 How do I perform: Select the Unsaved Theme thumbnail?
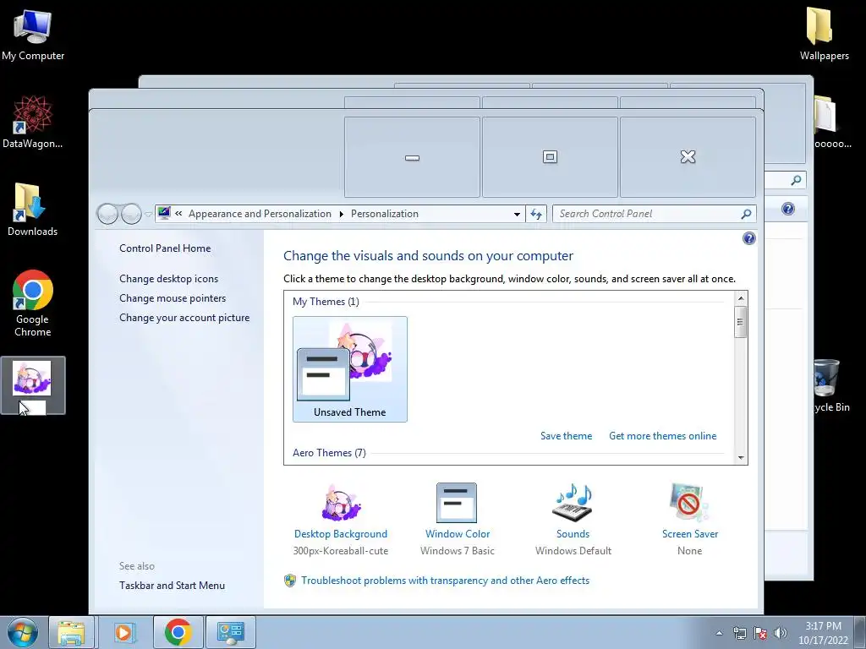tap(349, 368)
